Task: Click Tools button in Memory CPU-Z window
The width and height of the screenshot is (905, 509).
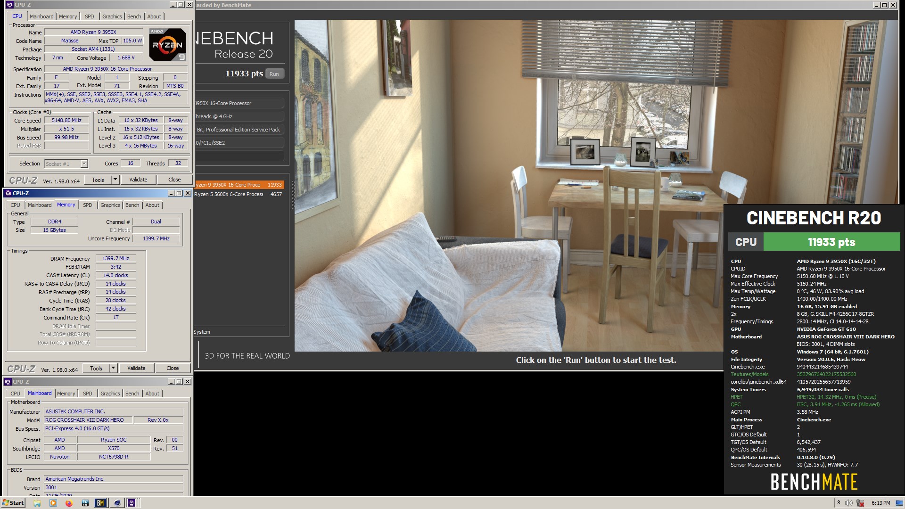Action: pos(96,368)
